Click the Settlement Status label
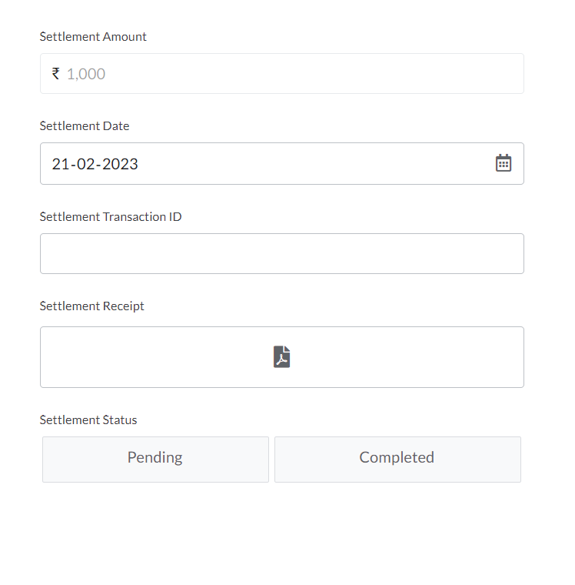The image size is (575, 585). [88, 420]
